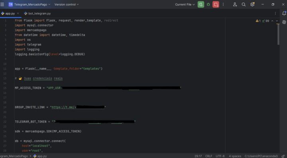
Task: Click the logging.basicConfig line
Action: (50, 54)
